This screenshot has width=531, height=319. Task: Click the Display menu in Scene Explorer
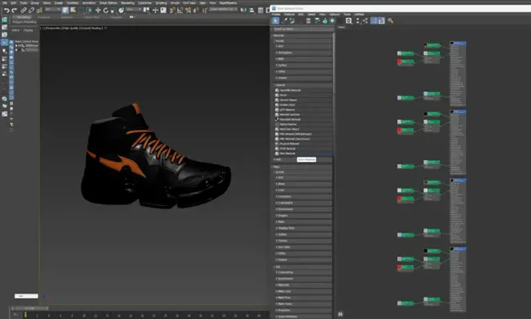[x=29, y=31]
